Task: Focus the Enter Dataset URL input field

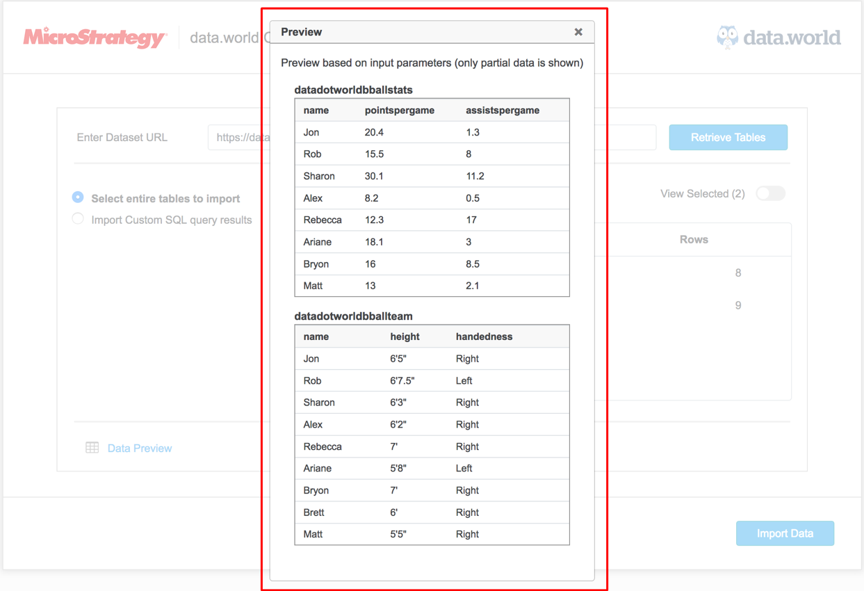Action: pyautogui.click(x=238, y=138)
